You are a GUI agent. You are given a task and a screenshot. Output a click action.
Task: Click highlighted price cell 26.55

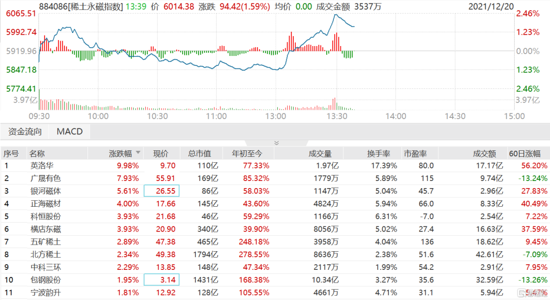[x=162, y=191]
